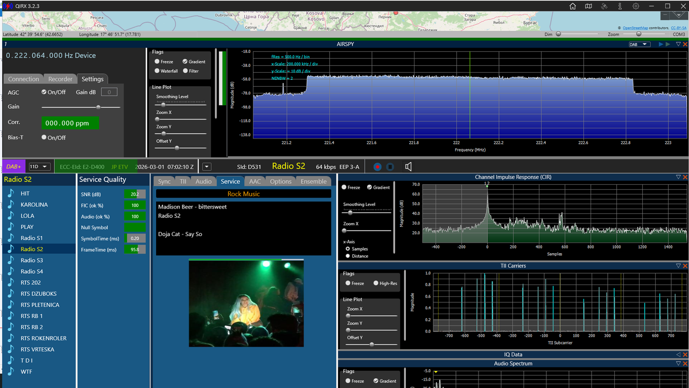Close the Channel Impulse Response panel
Screen dimensions: 689x388
[x=685, y=177]
